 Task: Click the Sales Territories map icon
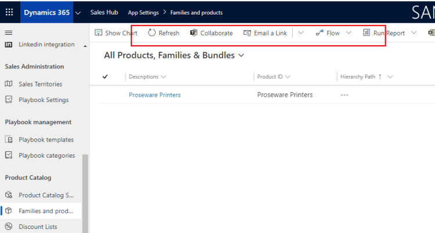[9, 83]
